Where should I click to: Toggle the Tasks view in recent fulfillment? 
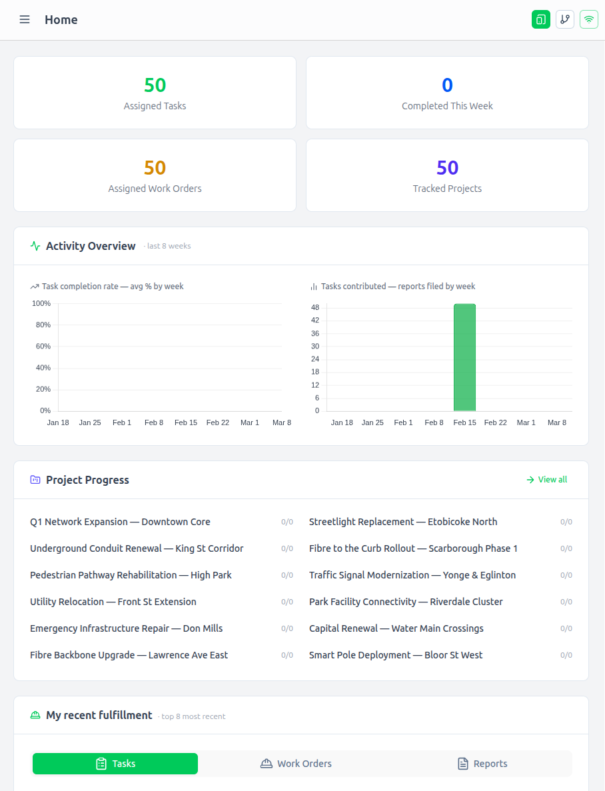click(x=115, y=764)
